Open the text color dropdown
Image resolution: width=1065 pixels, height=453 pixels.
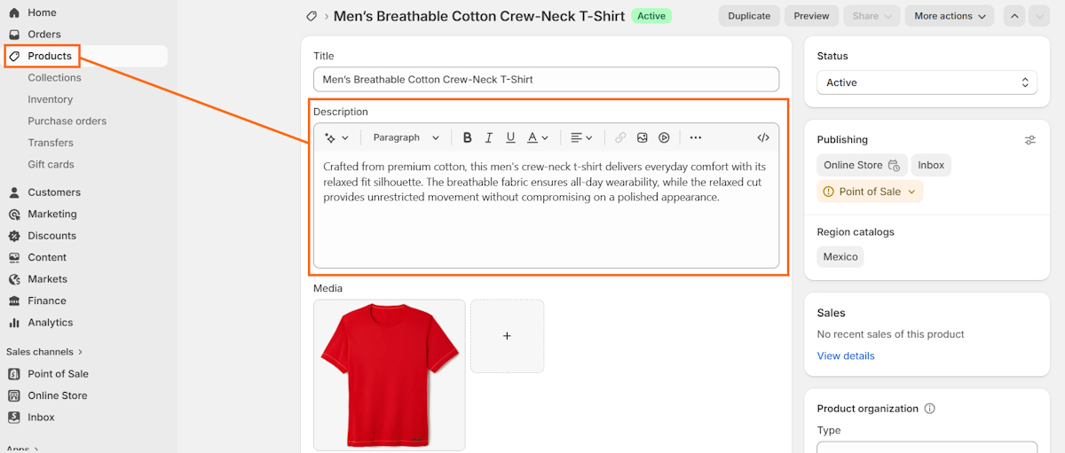538,137
